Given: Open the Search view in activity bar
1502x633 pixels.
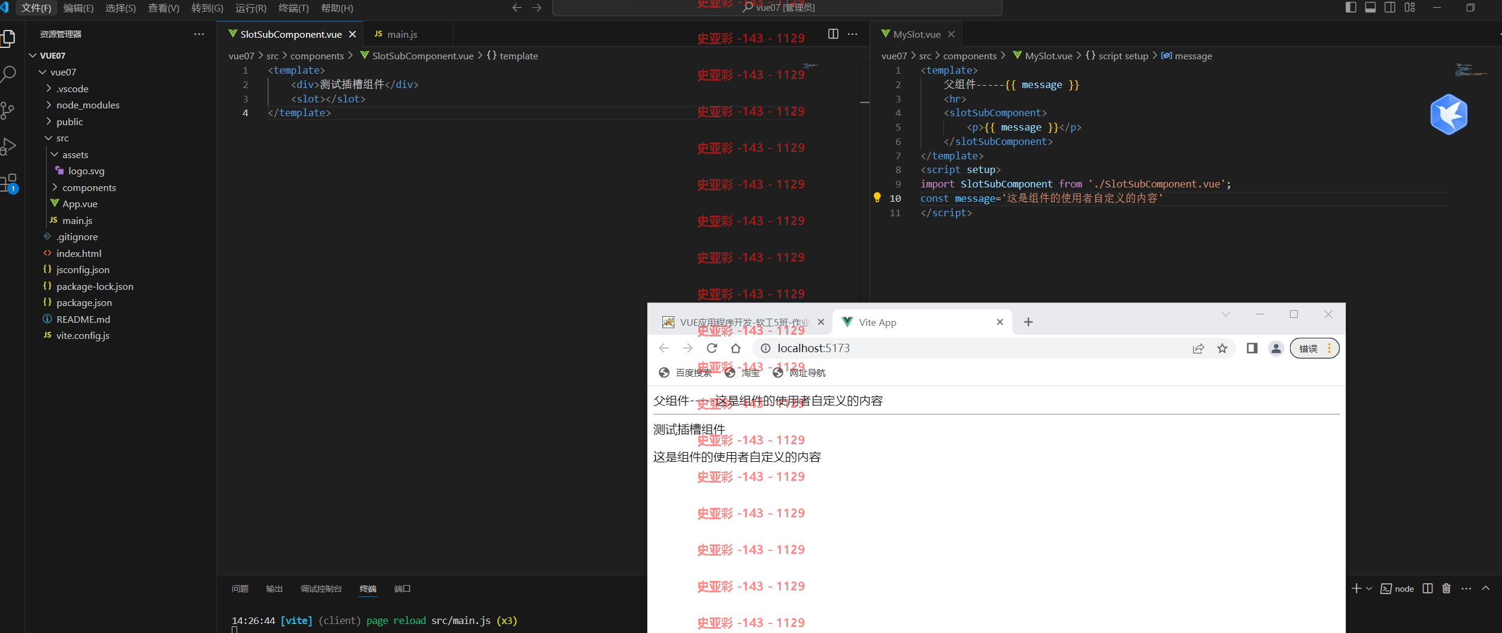Looking at the screenshot, I should 8,74.
